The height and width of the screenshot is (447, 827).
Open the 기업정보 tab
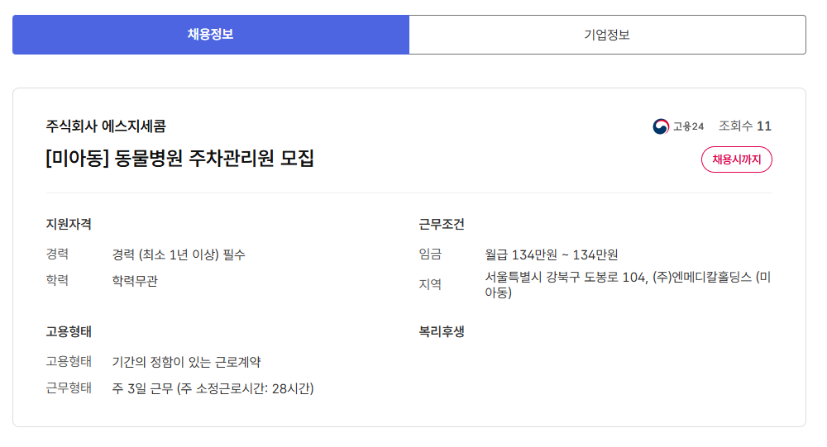pyautogui.click(x=607, y=35)
